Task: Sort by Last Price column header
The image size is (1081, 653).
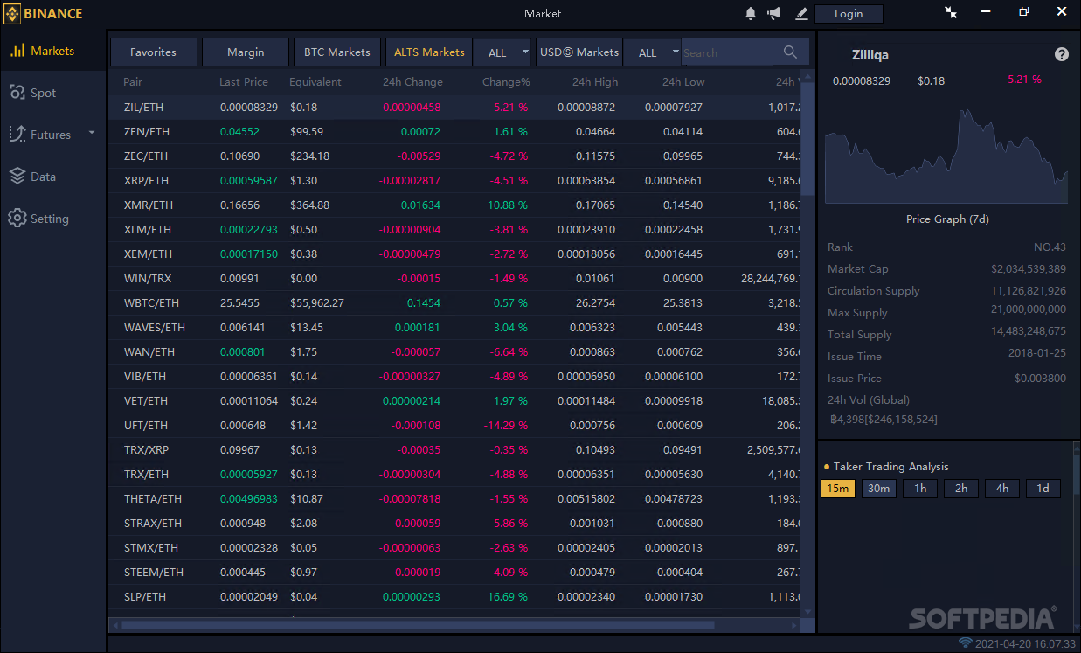Action: click(244, 81)
